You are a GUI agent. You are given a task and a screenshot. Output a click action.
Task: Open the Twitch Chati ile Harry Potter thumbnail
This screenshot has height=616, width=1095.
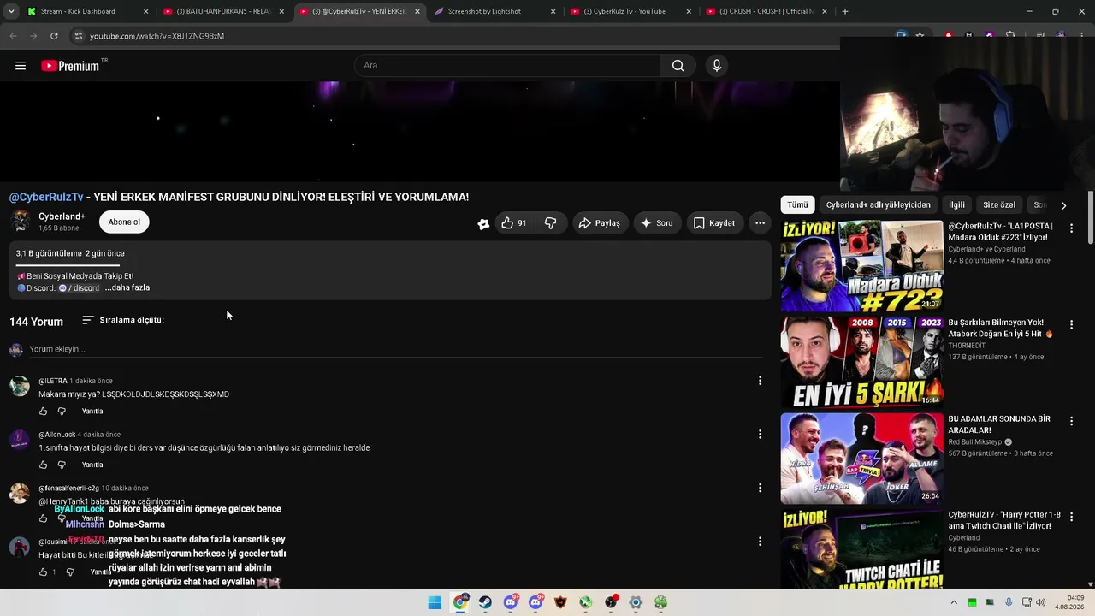tap(861, 549)
